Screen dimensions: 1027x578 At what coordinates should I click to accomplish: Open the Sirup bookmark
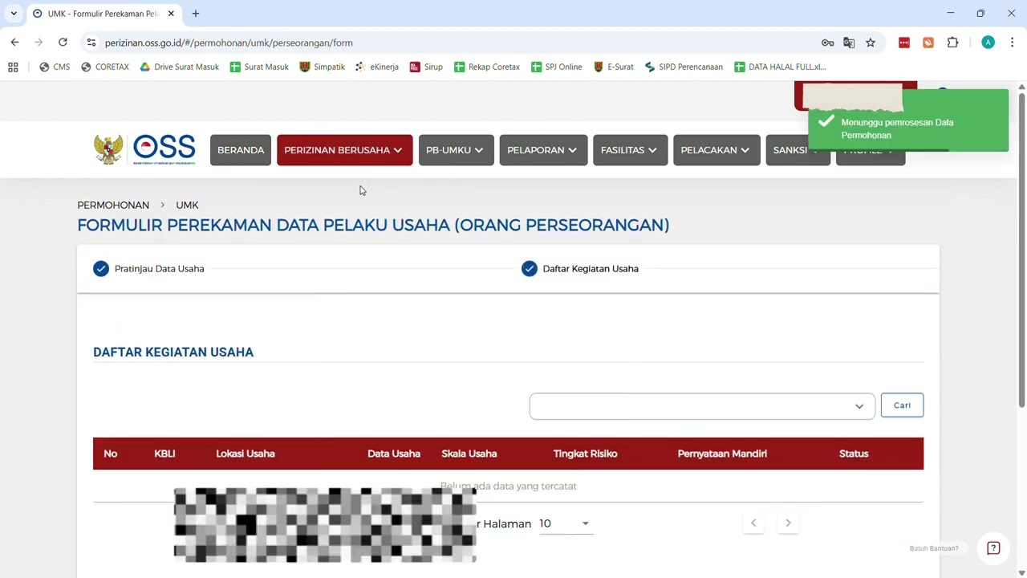[x=426, y=67]
